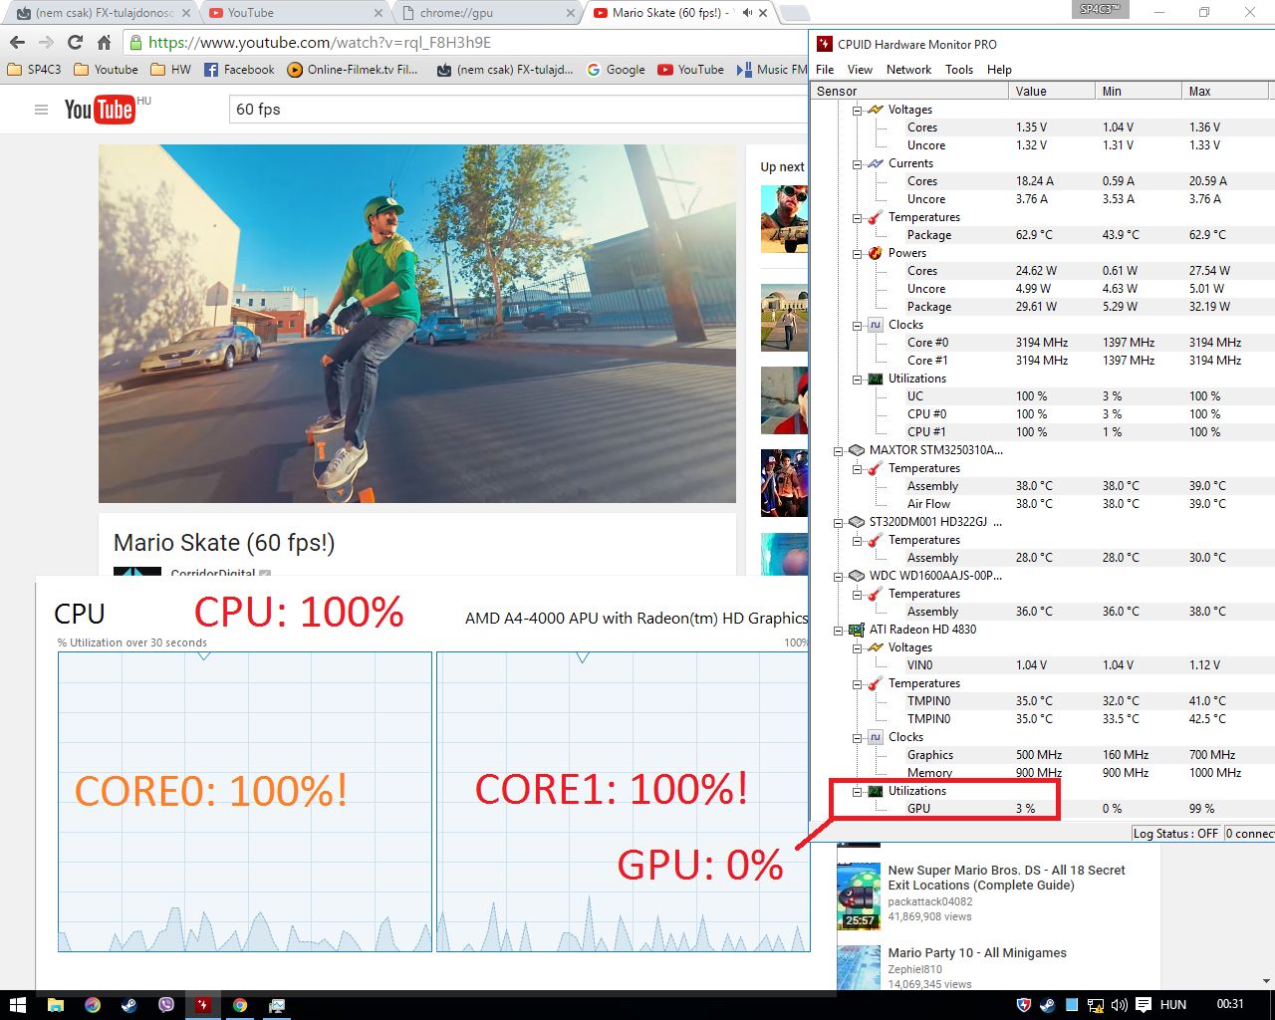Screen dimensions: 1275x1020
Task: Collapse the ATI Radeon HD 4830 node
Action: tap(839, 630)
